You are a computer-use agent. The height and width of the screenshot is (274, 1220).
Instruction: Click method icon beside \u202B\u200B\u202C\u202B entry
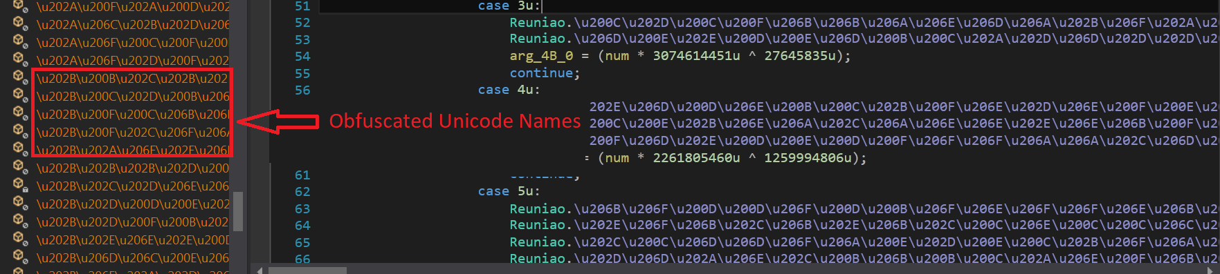pos(20,78)
